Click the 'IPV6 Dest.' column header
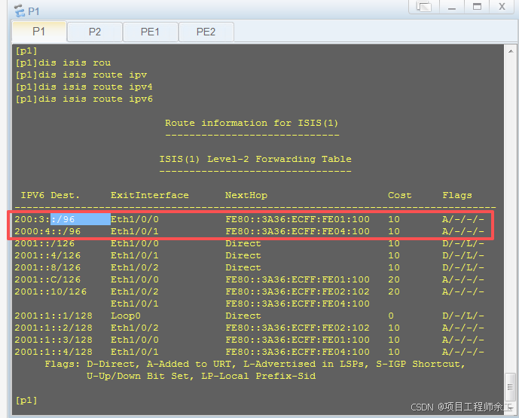 50,195
